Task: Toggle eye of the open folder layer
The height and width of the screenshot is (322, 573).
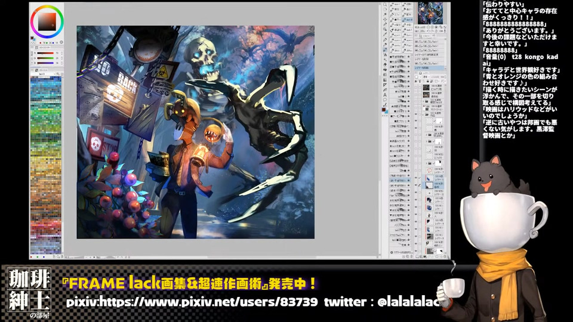Action: 416,114
